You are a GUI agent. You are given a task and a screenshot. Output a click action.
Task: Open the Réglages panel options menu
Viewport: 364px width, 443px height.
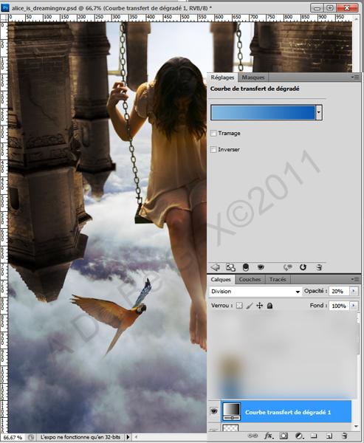[x=356, y=77]
